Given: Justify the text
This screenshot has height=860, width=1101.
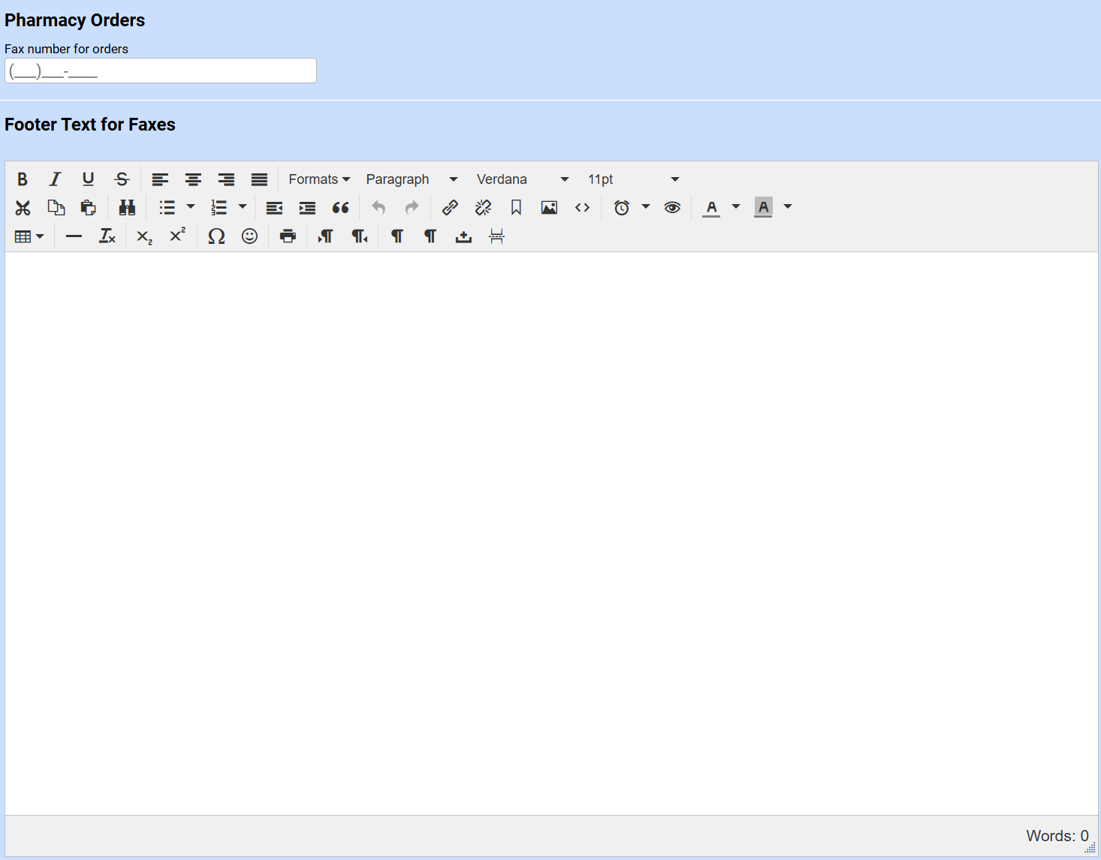Looking at the screenshot, I should (259, 179).
